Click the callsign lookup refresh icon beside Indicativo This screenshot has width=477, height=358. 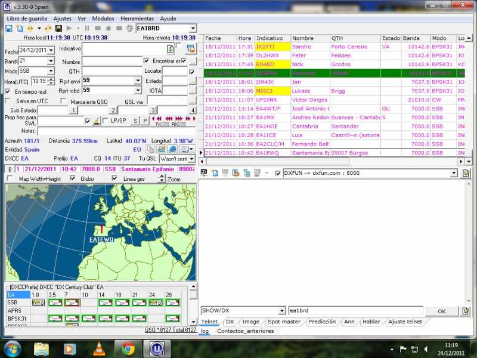[x=171, y=49]
